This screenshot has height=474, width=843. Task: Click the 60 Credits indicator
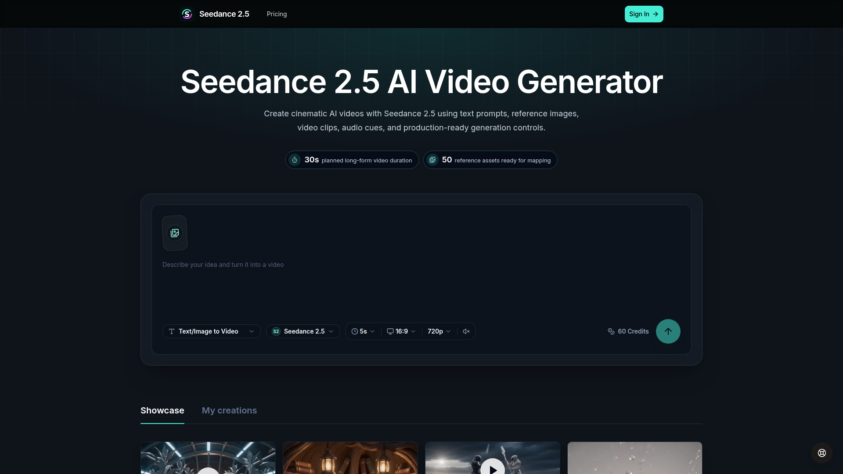(628, 331)
